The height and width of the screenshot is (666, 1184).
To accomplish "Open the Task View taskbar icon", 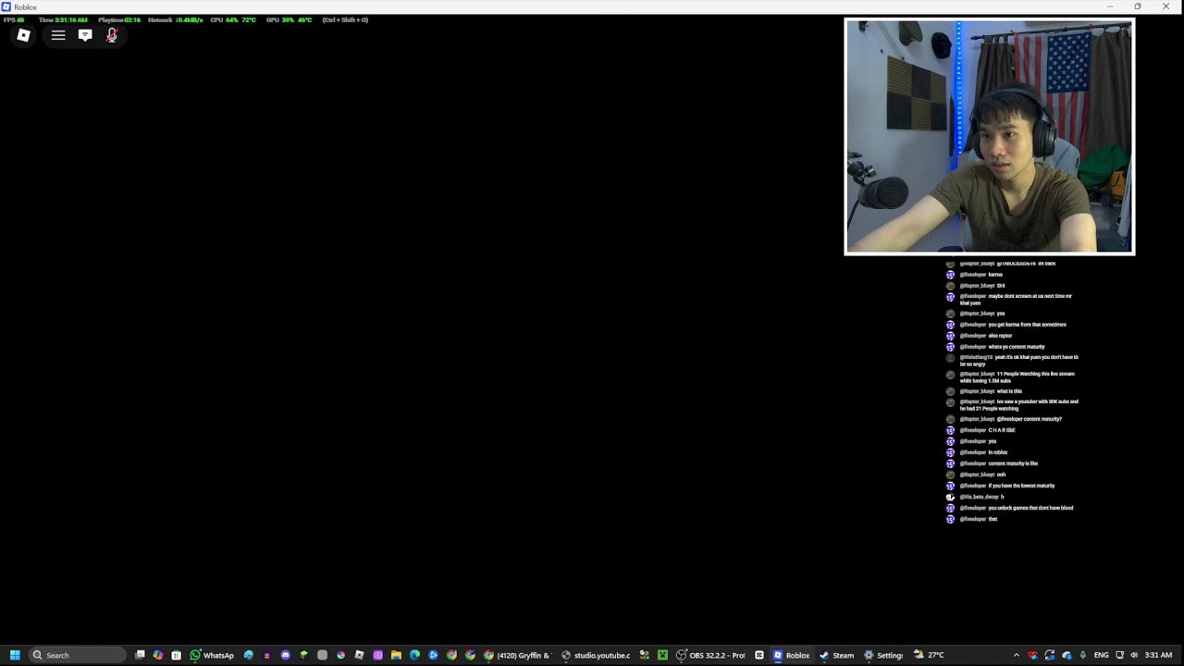I will tap(140, 655).
